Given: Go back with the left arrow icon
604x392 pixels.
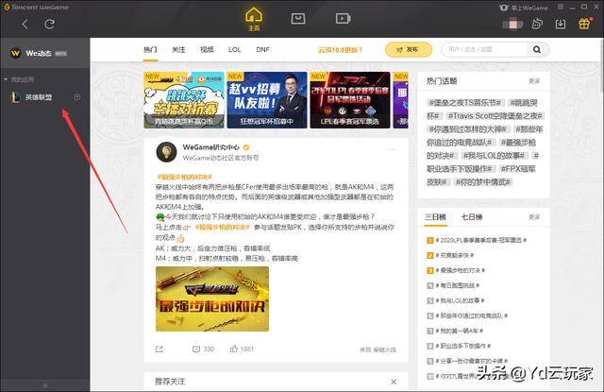Looking at the screenshot, I should (x=25, y=25).
